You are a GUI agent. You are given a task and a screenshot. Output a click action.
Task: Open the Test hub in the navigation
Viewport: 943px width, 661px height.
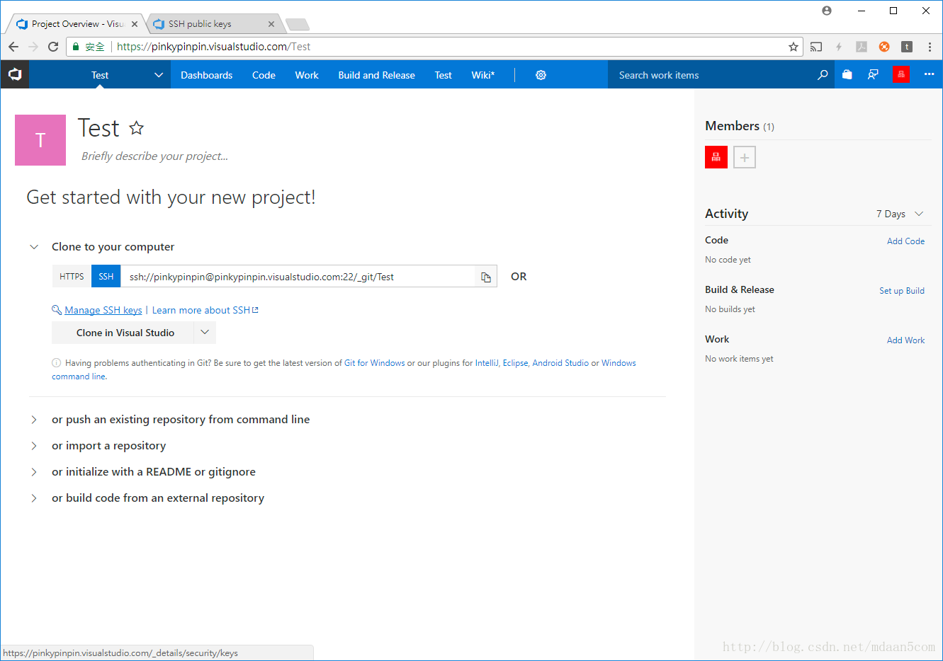[443, 75]
